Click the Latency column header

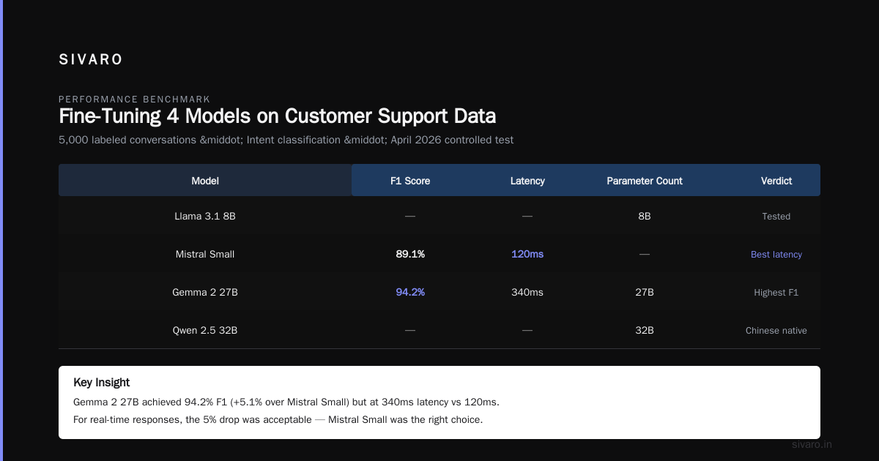(x=527, y=180)
